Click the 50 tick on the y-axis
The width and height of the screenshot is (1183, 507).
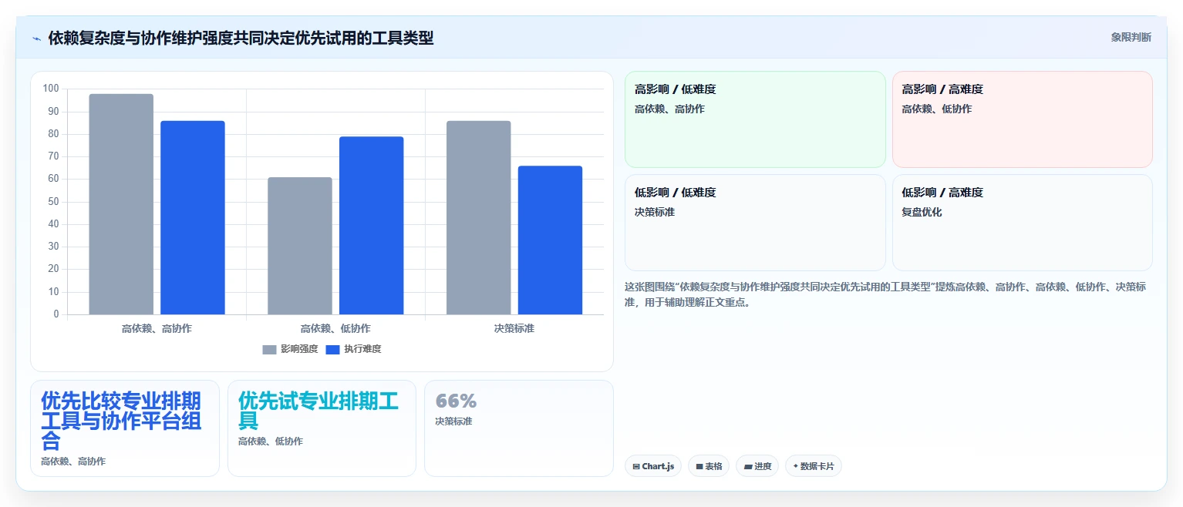point(53,202)
